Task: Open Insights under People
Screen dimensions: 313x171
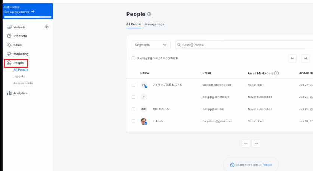Action: click(x=19, y=76)
